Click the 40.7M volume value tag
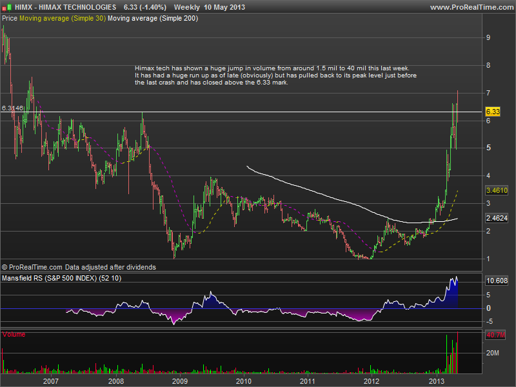Viewport: 516px width, 387px height. 495,335
